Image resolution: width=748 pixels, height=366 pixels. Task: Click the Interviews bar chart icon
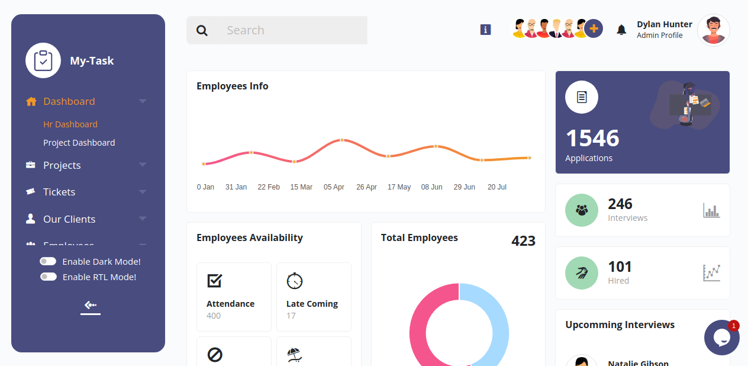(x=711, y=210)
